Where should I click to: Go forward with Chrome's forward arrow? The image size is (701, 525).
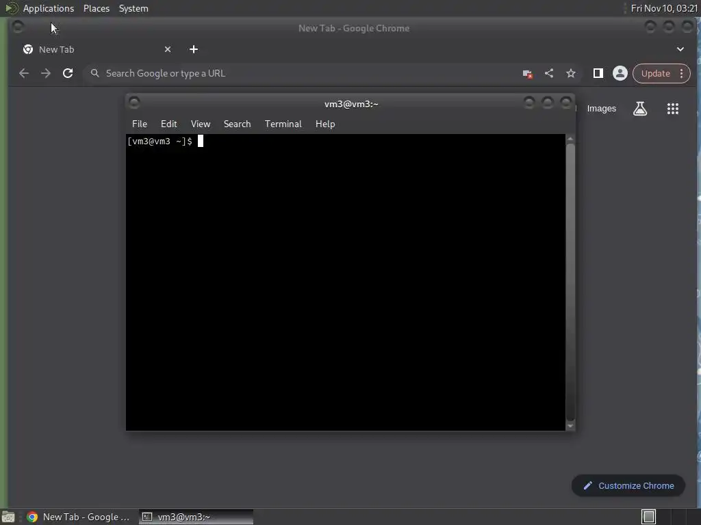[46, 73]
